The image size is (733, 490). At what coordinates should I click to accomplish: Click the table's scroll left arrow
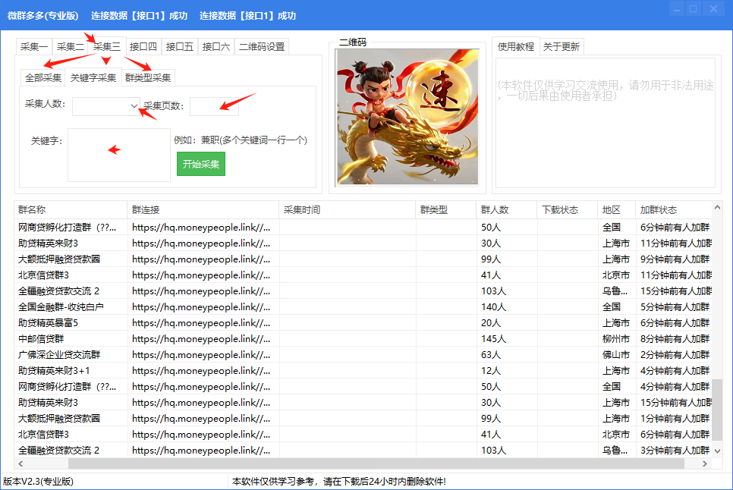click(x=20, y=464)
